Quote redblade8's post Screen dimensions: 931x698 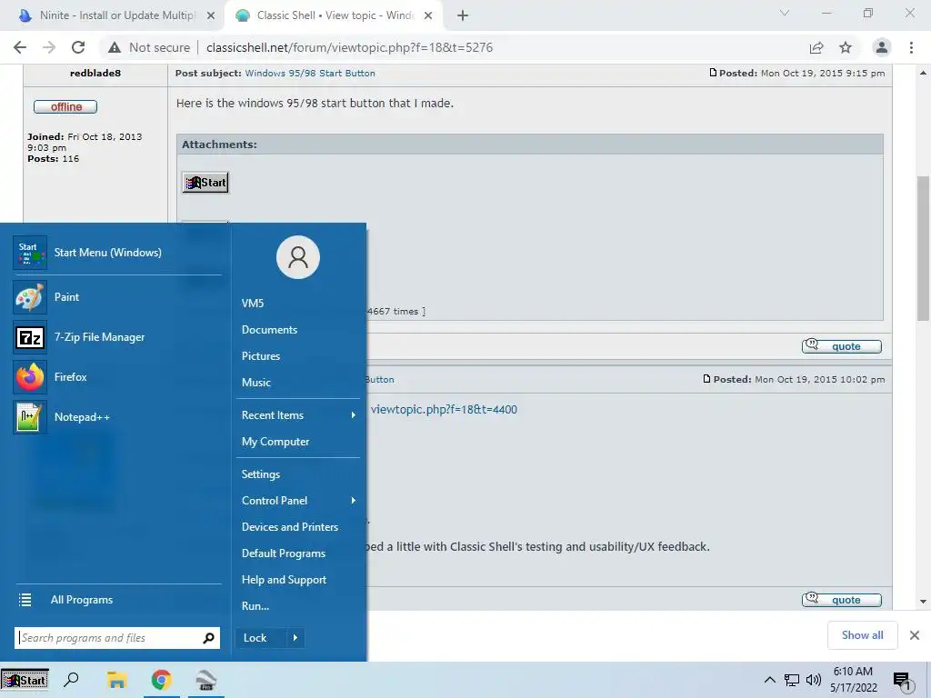pyautogui.click(x=841, y=346)
